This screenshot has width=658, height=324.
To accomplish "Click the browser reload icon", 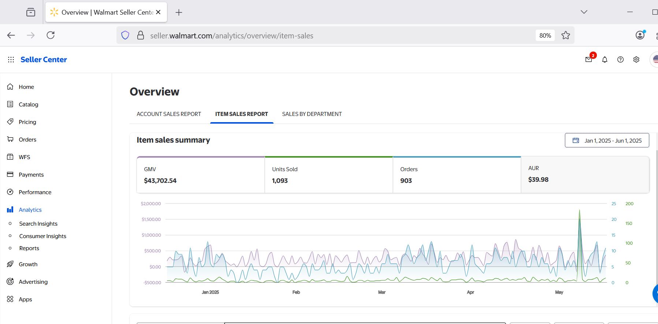I will 51,35.
